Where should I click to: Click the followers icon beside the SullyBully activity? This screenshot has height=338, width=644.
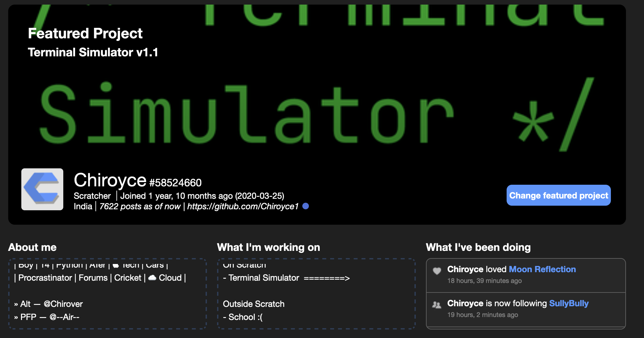(436, 305)
